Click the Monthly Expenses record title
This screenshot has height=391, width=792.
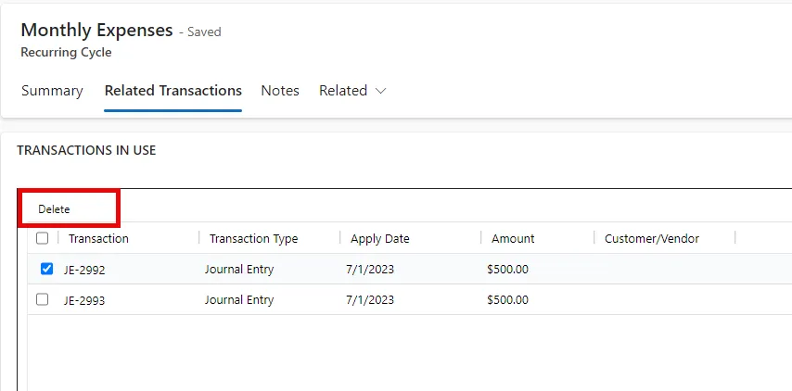[x=96, y=31]
